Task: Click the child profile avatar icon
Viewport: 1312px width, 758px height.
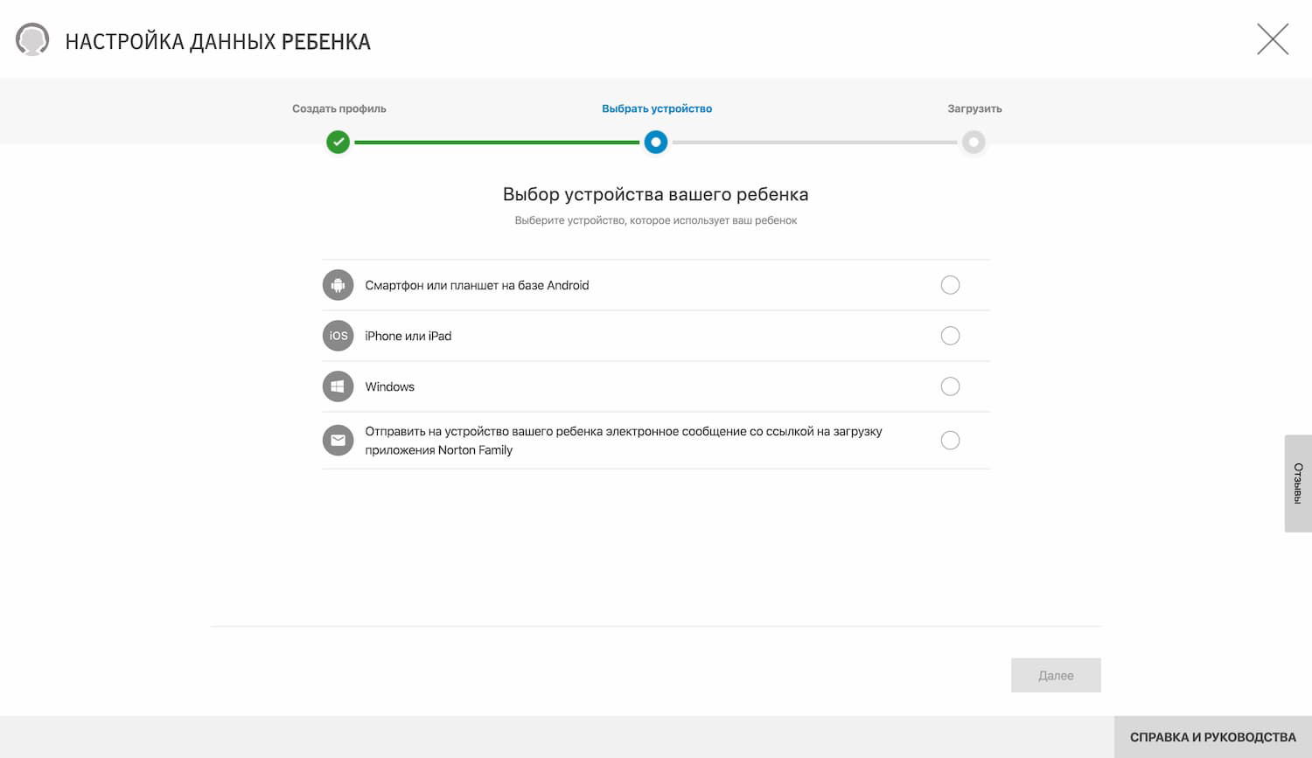Action: pyautogui.click(x=32, y=40)
